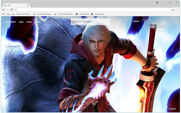Open Most Visited menu on the new tab page
Screen dimensions: 181x113
pos(10,22)
